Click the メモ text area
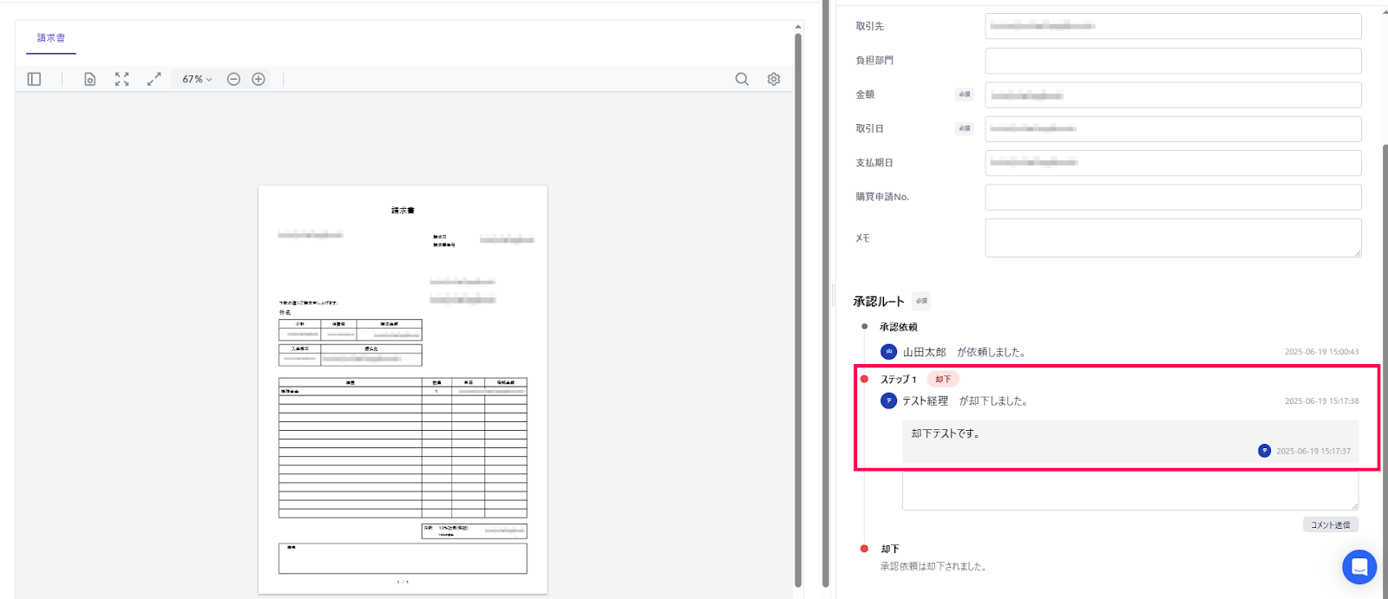This screenshot has width=1388, height=599. click(1173, 238)
